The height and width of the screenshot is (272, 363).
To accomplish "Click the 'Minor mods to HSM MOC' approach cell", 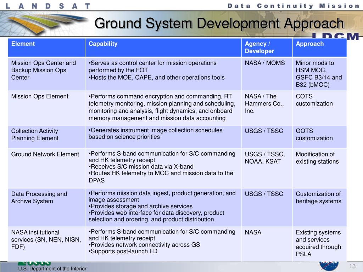I will pyautogui.click(x=319, y=74).
